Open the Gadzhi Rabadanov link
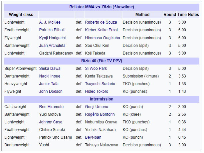 click(56, 53)
